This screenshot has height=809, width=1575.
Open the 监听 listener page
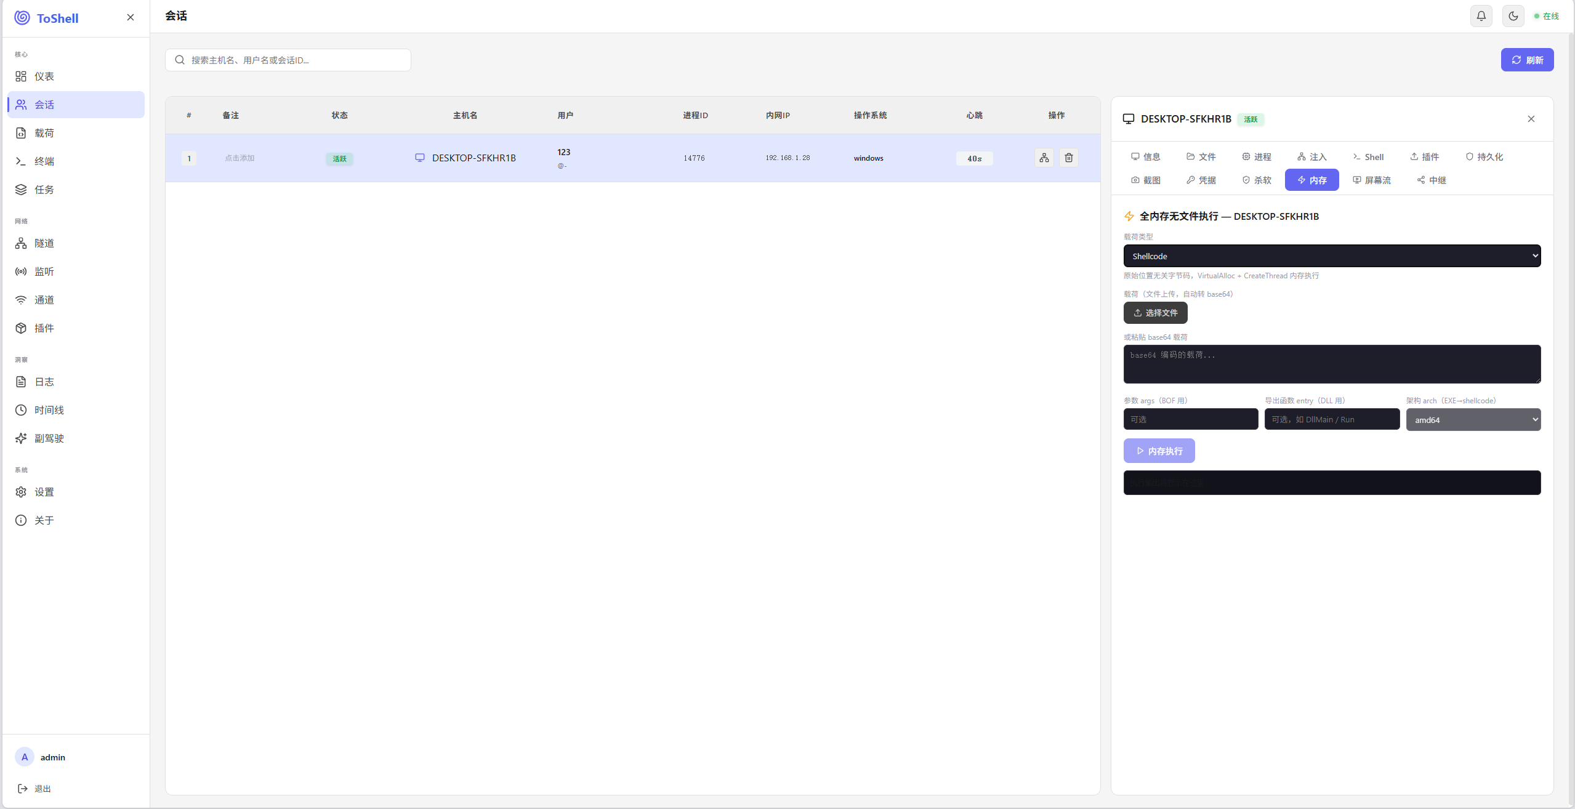pyautogui.click(x=76, y=272)
